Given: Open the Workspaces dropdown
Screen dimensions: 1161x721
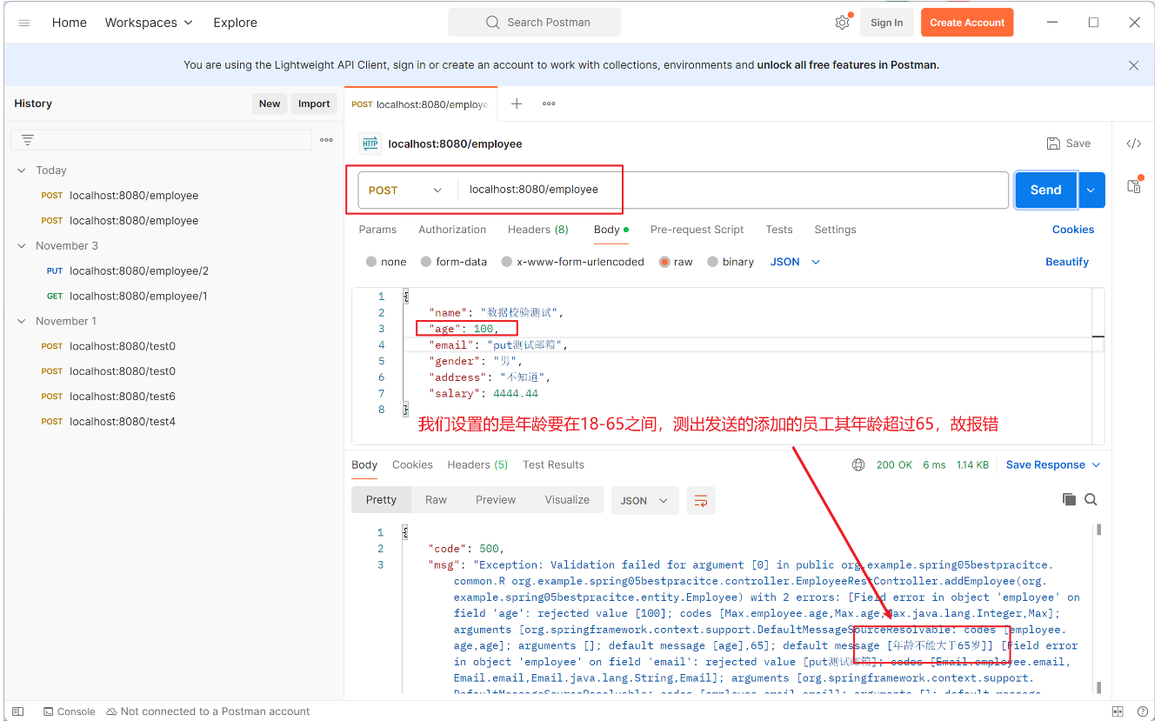Looking at the screenshot, I should click(149, 23).
